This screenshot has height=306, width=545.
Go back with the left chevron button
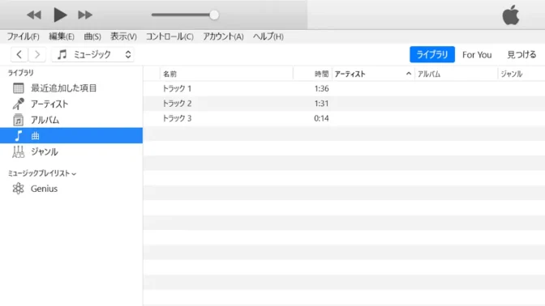tap(19, 54)
